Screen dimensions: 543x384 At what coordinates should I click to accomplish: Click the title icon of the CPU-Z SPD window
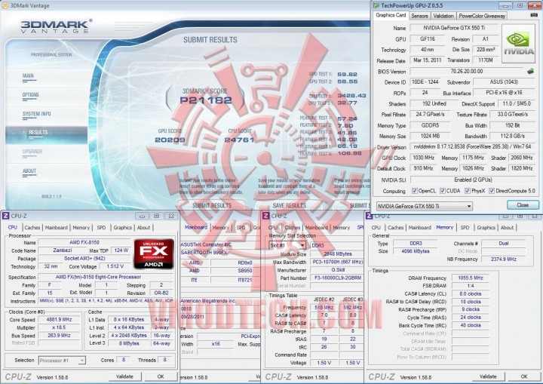[x=265, y=216]
